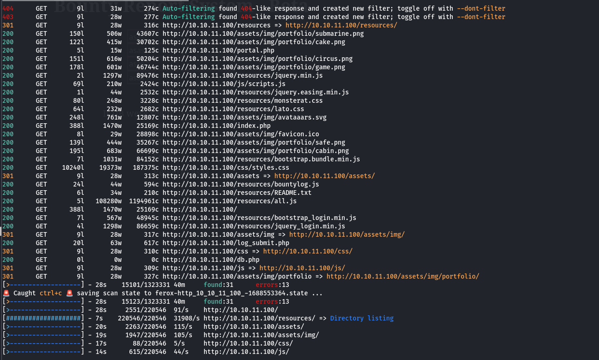Click the 403 status code in second line
This screenshot has width=599, height=360.
[x=8, y=17]
